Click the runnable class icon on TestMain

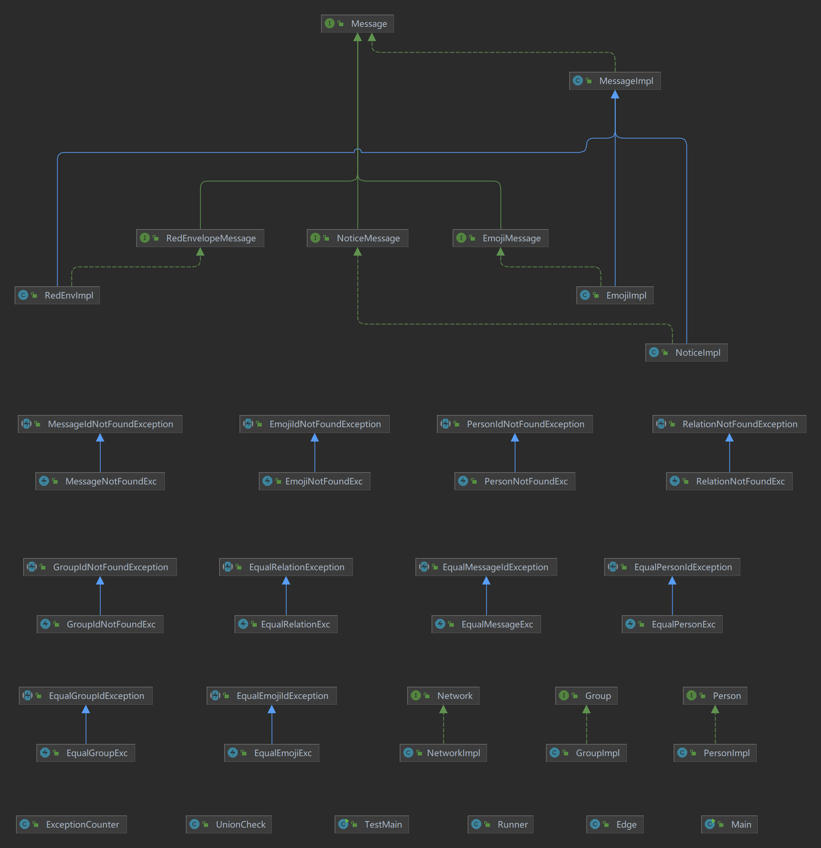pos(344,824)
